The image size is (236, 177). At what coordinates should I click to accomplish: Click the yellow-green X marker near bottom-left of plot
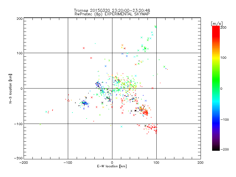40,124
